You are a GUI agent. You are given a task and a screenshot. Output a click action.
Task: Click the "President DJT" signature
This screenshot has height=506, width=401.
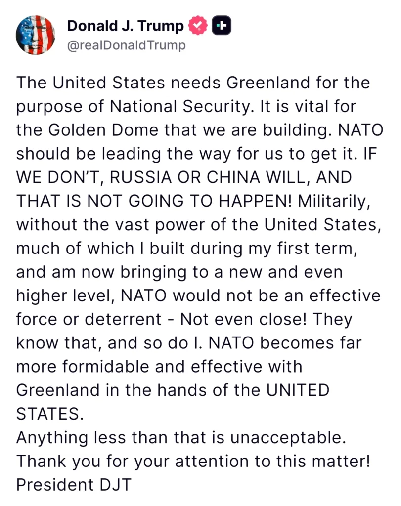click(74, 485)
